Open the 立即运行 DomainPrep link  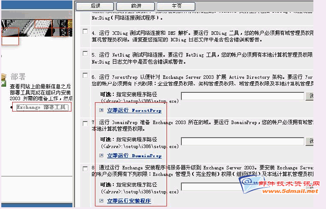(x=134, y=155)
